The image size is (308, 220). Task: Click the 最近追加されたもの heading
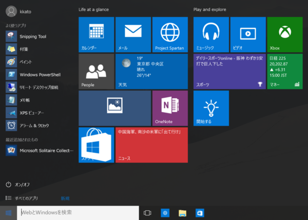(x=22, y=140)
